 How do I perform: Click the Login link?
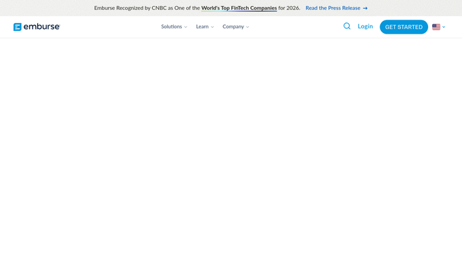click(365, 26)
